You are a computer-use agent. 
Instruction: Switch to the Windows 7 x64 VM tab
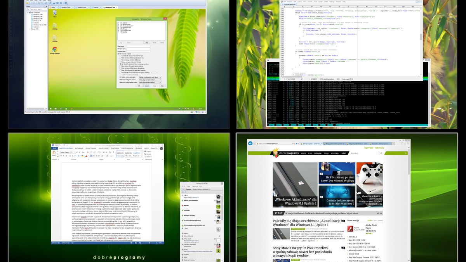66,7
